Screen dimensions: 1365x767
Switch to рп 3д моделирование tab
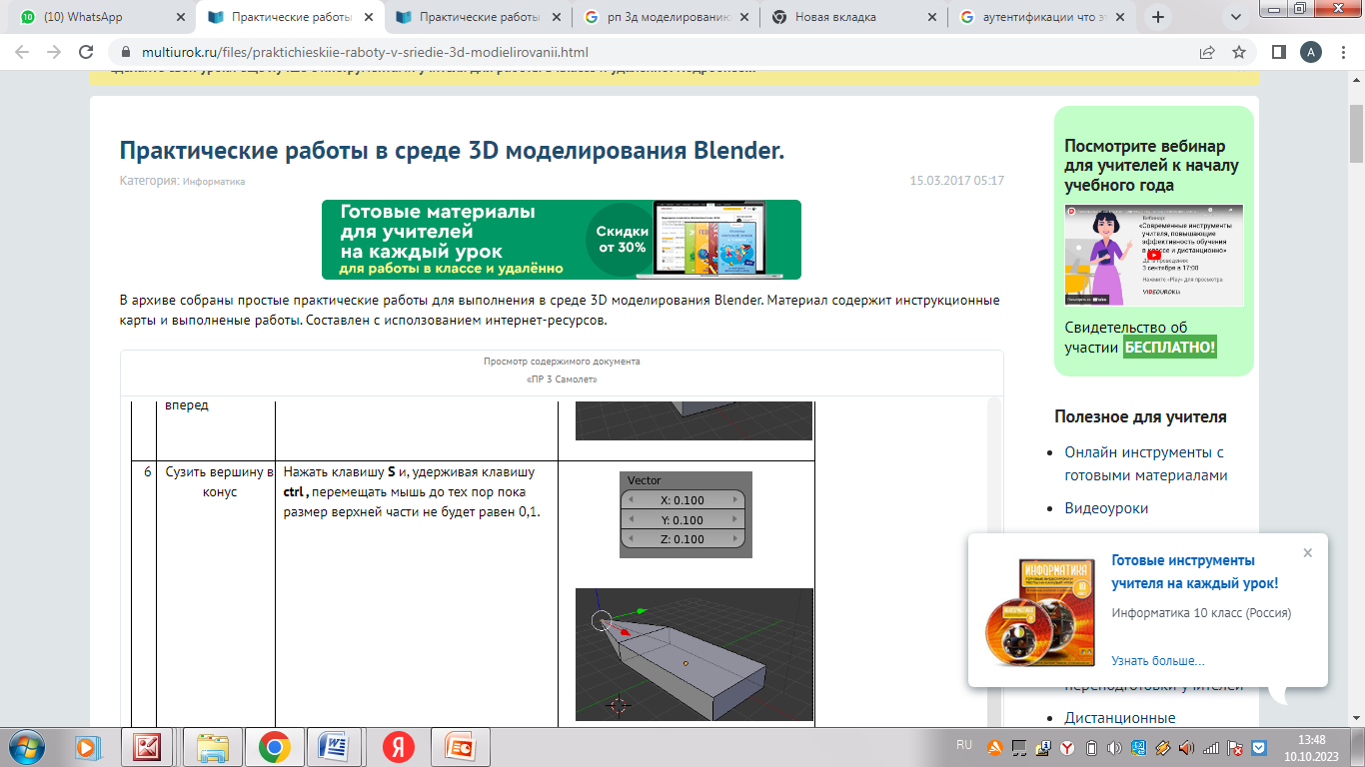[x=666, y=17]
